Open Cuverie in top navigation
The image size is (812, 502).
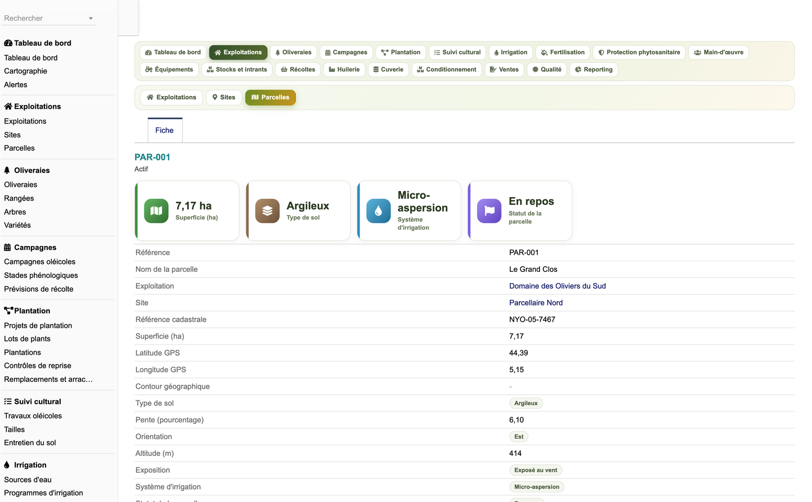click(388, 70)
